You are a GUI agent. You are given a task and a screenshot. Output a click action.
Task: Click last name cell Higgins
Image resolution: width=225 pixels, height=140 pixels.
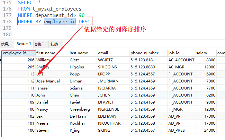[83, 67]
